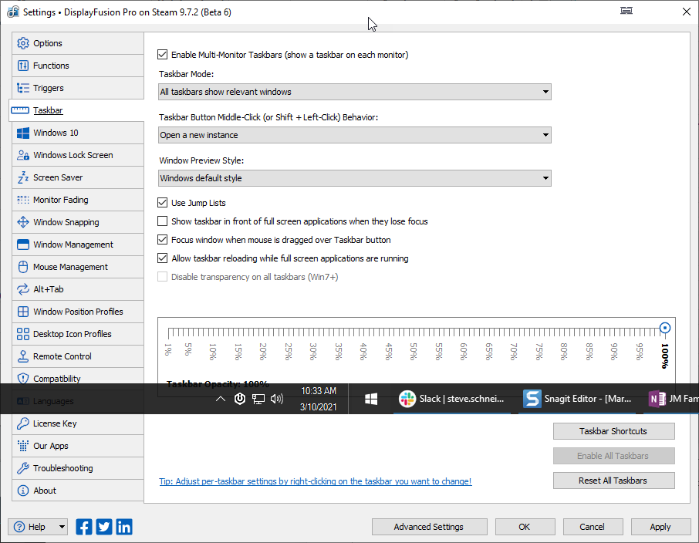Uncheck Use Jump Lists
This screenshot has width=699, height=543.
coord(163,203)
